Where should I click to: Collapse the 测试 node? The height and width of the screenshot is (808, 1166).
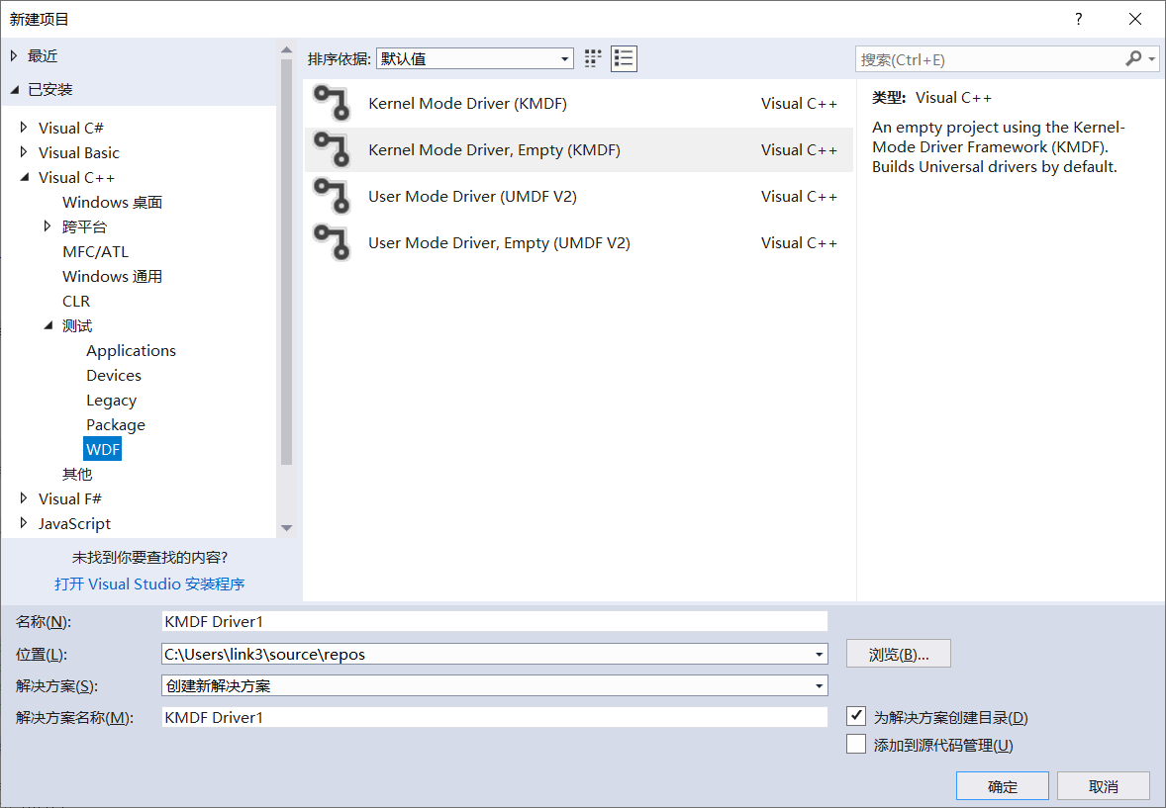point(48,324)
